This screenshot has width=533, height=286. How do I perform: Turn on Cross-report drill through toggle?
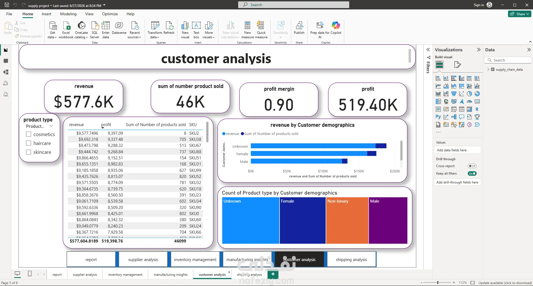pos(472,166)
